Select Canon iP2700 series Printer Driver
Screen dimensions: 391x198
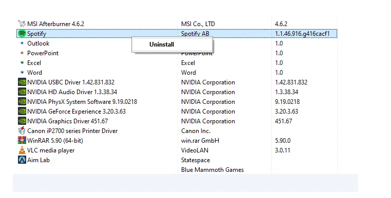pyautogui.click(x=72, y=130)
